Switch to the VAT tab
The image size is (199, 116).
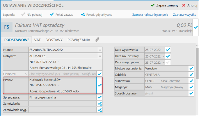click(37, 40)
